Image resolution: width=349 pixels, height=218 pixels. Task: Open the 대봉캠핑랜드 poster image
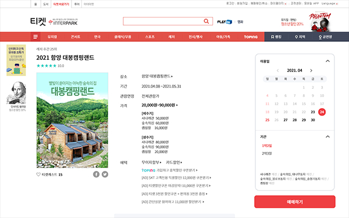[x=72, y=120]
